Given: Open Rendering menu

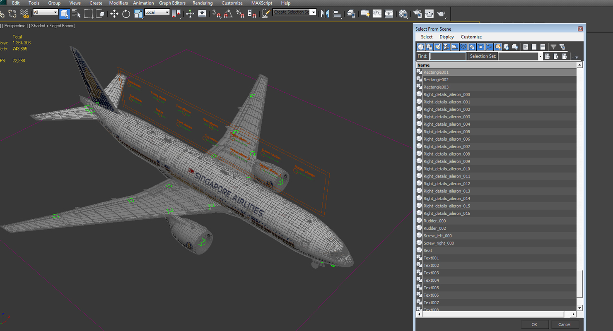Looking at the screenshot, I should click(203, 3).
